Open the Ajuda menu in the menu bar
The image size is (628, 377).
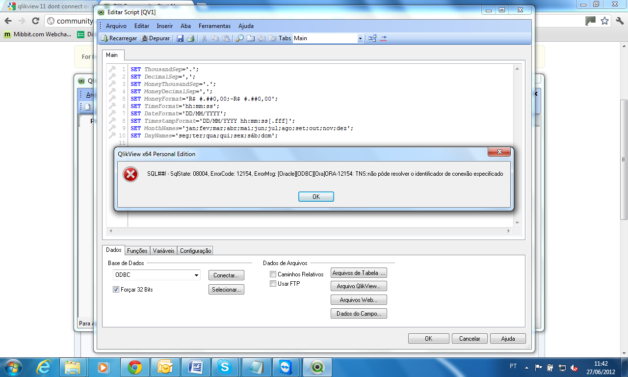[x=246, y=26]
